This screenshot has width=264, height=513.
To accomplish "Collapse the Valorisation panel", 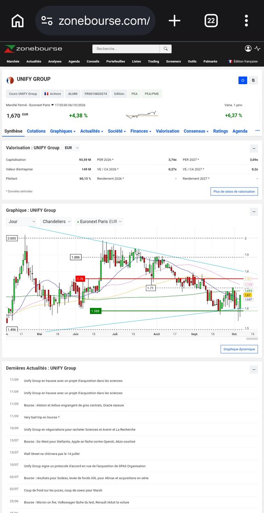I will [x=253, y=148].
